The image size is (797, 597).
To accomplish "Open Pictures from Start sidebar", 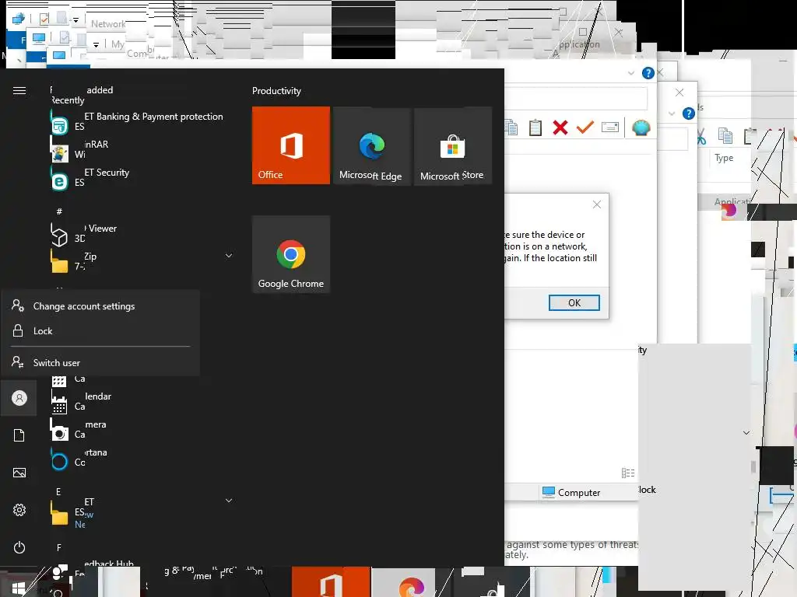I will [x=19, y=473].
